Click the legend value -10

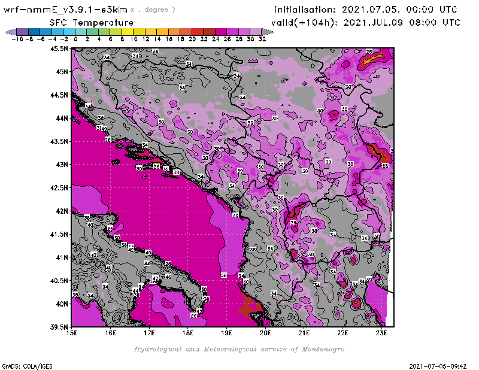point(17,39)
